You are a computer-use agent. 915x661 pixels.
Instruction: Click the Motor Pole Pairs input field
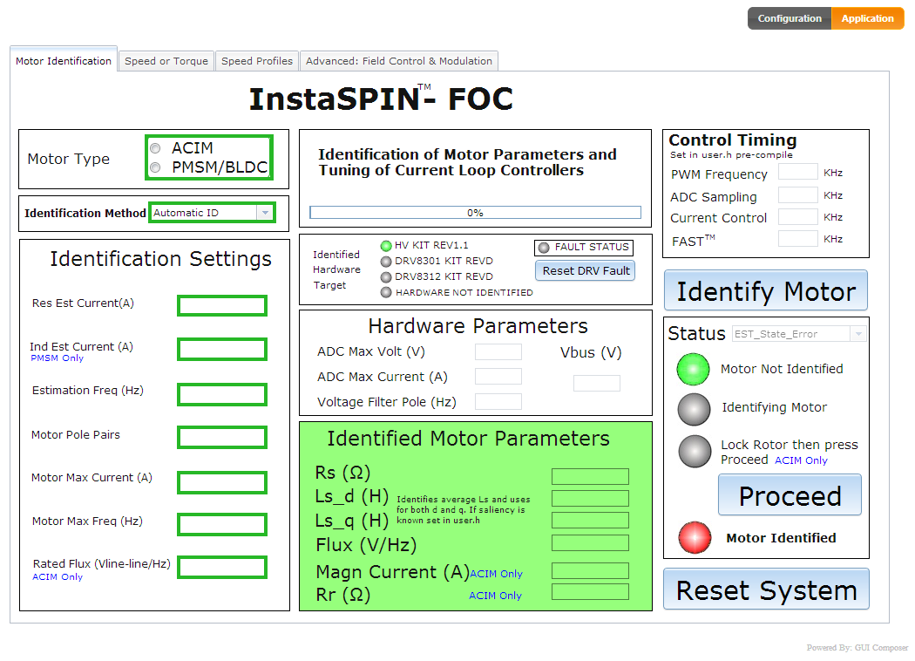click(222, 437)
